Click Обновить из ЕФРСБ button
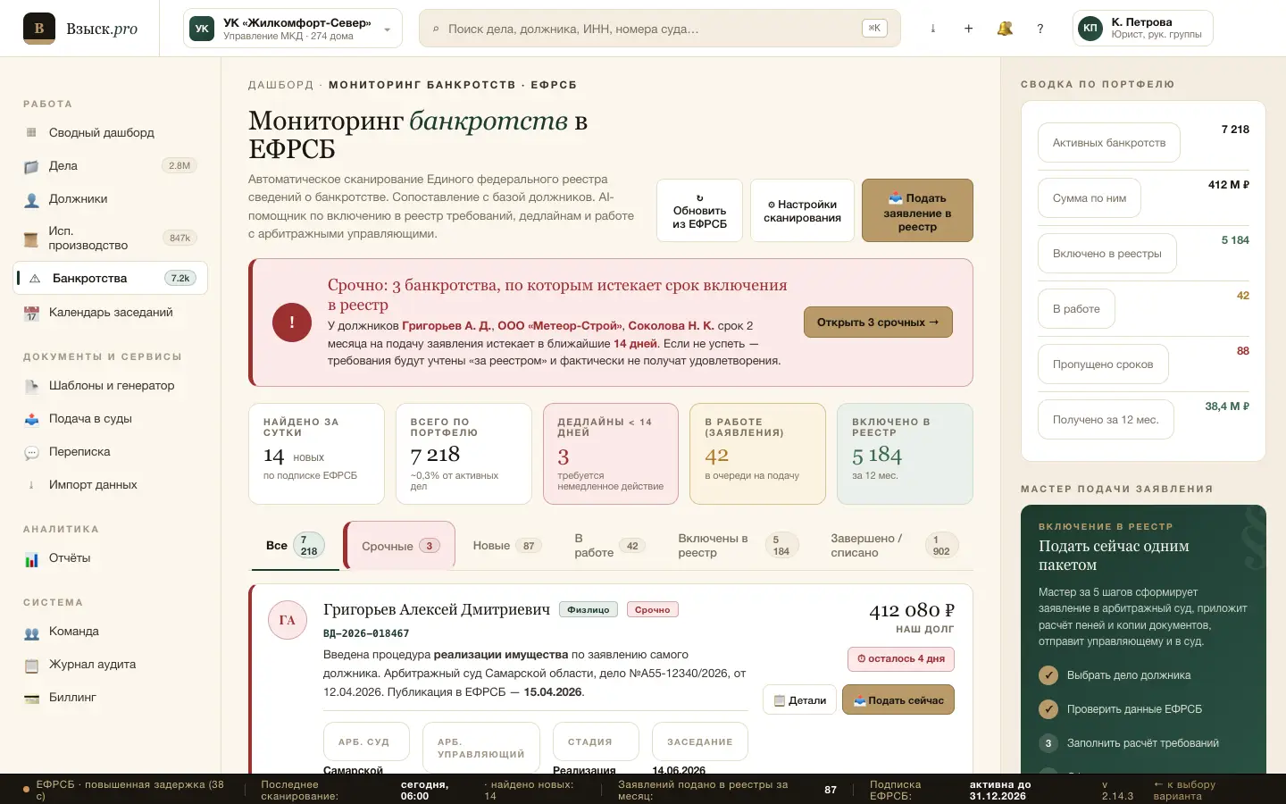1286x804 pixels. 700,211
